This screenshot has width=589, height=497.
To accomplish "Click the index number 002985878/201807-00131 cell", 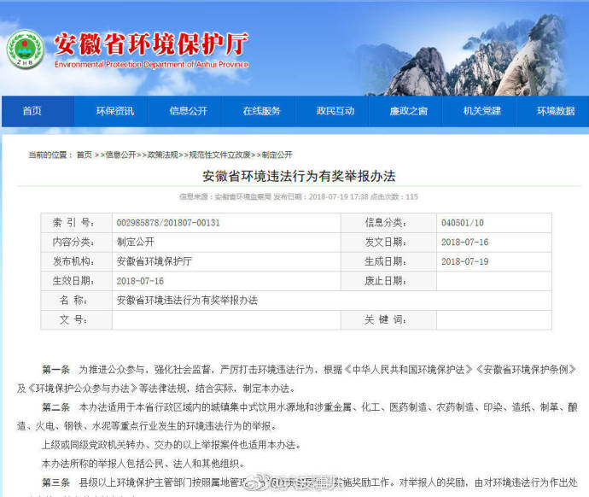I will (168, 223).
